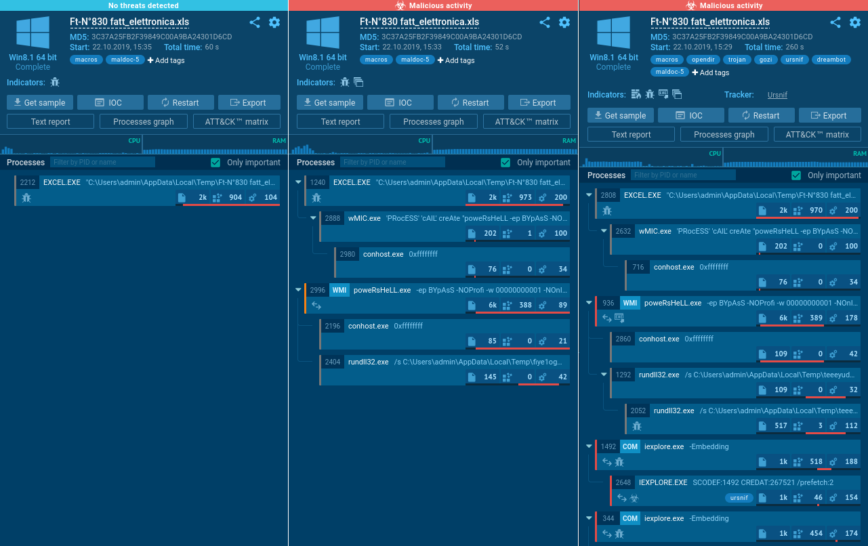Click process filter field in right panel
The image size is (868, 546).
(x=683, y=175)
